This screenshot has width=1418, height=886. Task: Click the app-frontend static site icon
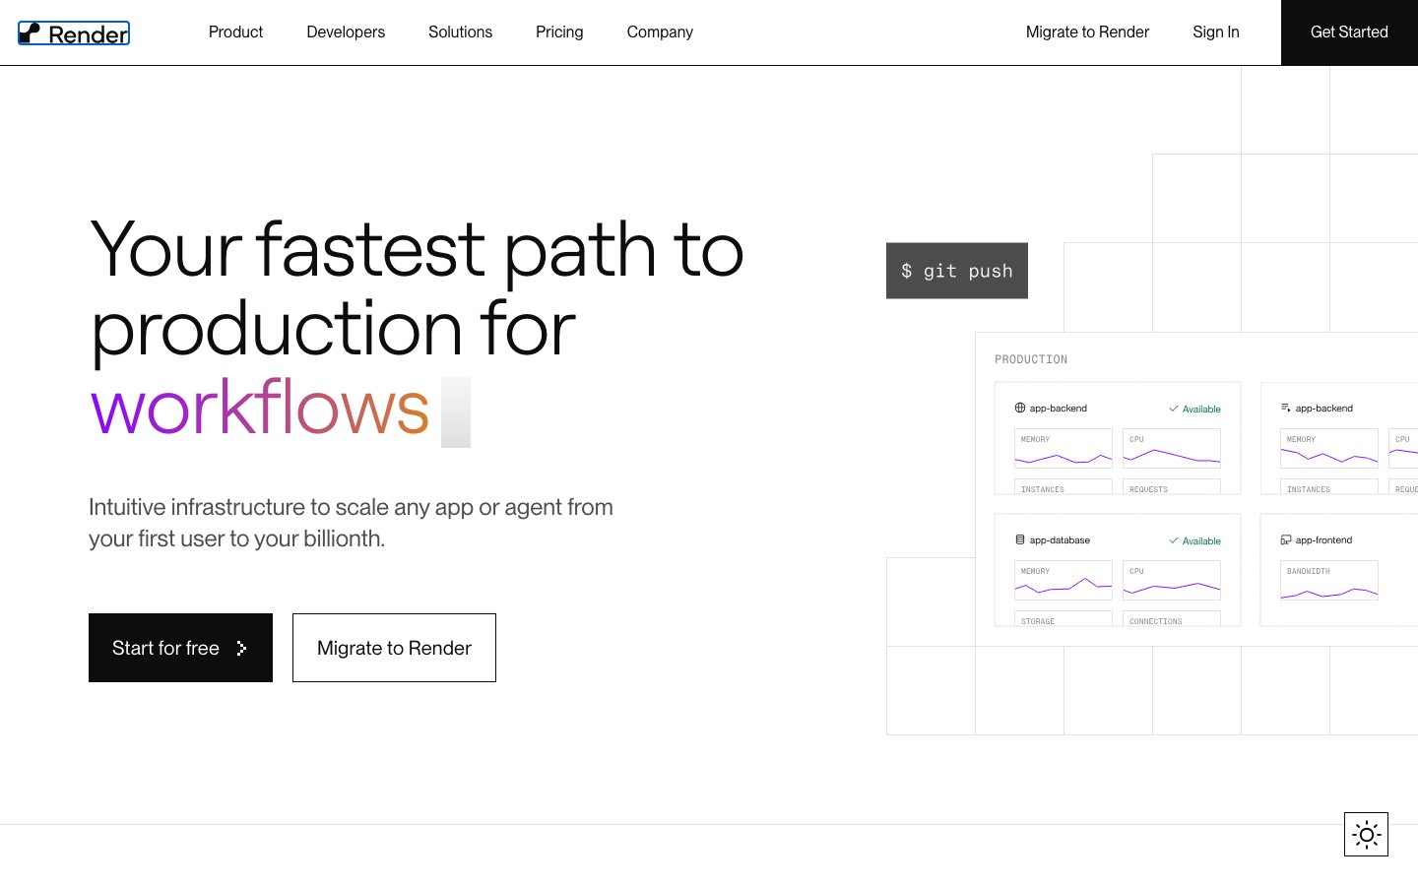(x=1286, y=539)
